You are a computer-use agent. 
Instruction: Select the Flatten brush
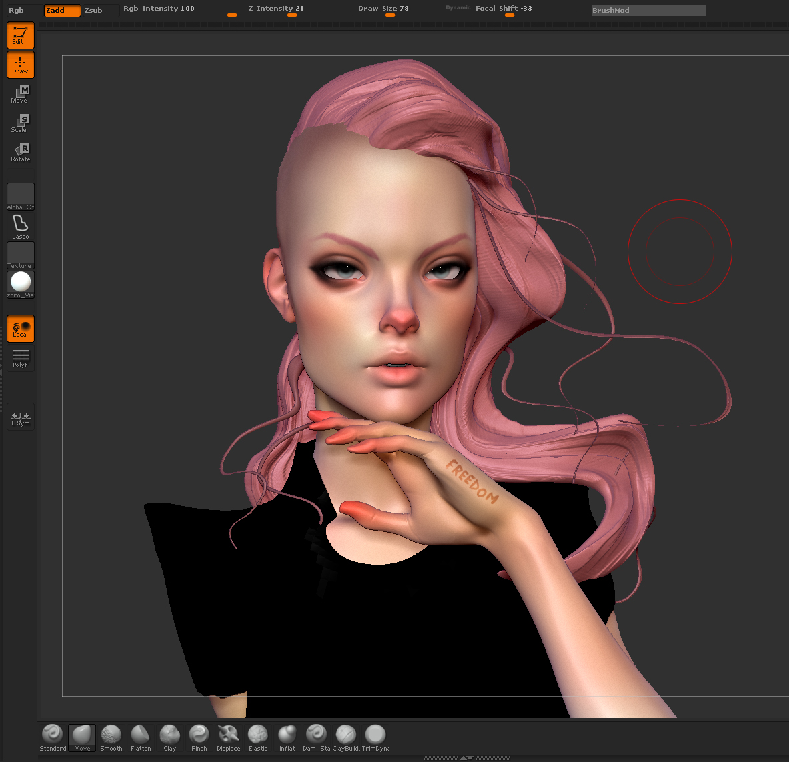click(x=141, y=738)
